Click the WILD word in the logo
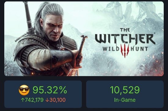The height and width of the screenshot is (111, 168). tap(111, 49)
